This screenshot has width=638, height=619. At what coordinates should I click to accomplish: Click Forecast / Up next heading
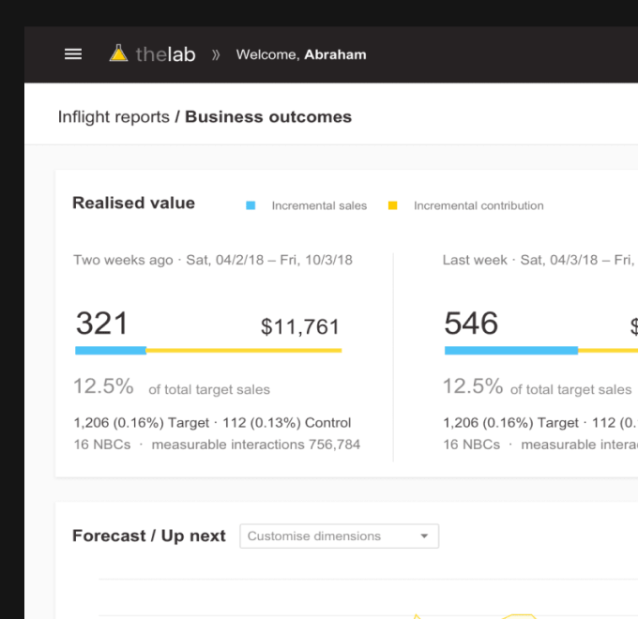pyautogui.click(x=149, y=536)
